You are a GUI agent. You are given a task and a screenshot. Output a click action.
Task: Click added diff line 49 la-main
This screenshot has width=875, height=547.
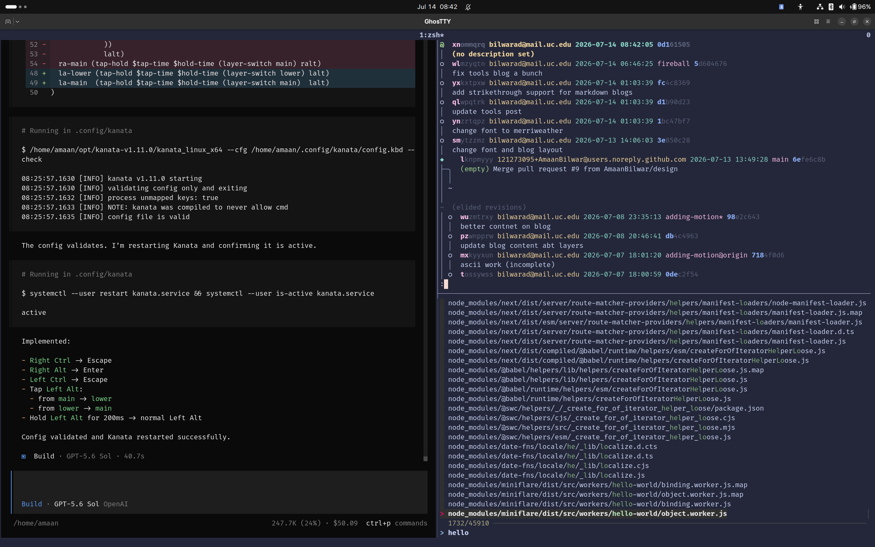[x=220, y=83]
